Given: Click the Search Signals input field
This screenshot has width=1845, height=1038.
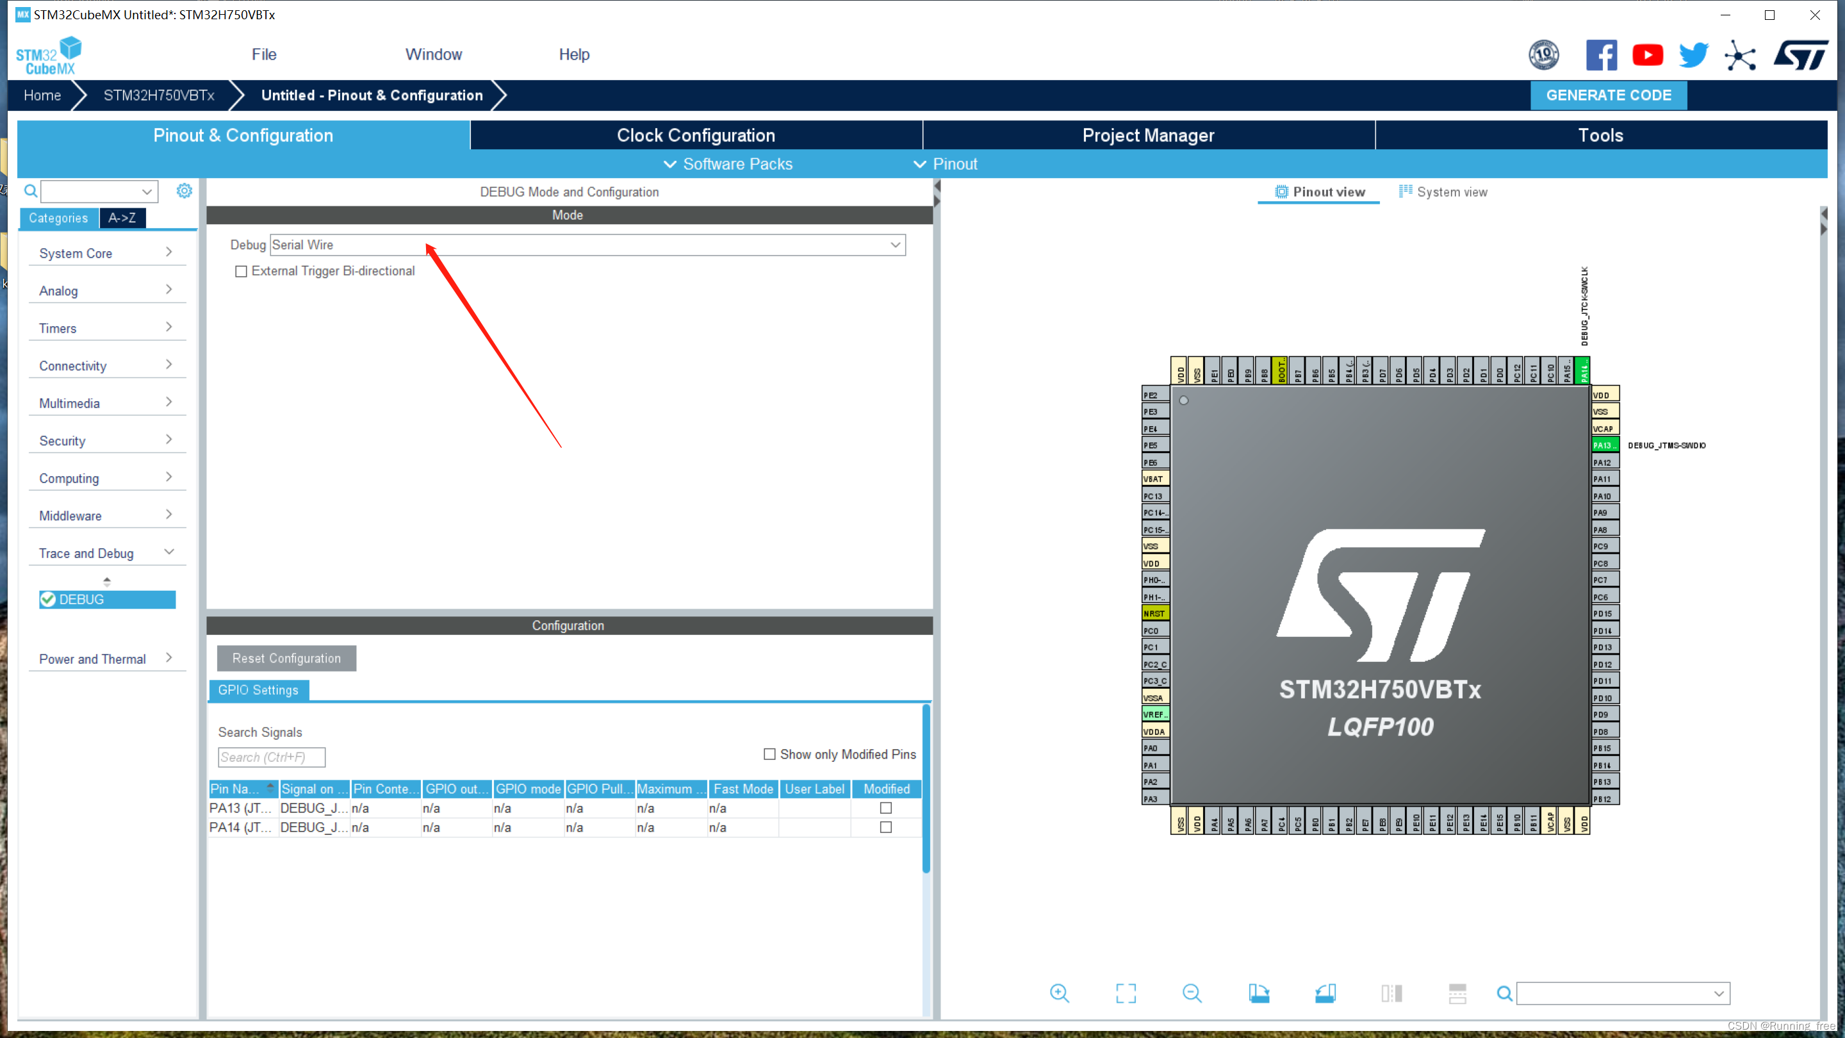Looking at the screenshot, I should point(270,757).
